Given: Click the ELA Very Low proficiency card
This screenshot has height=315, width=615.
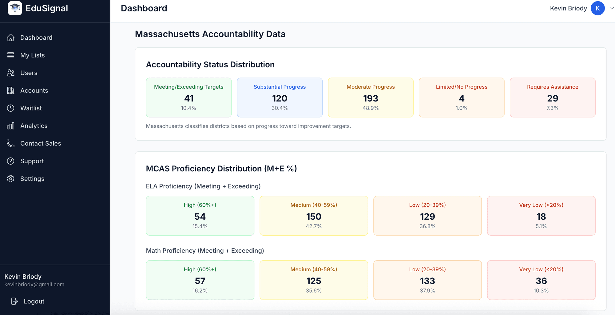Looking at the screenshot, I should click(541, 216).
